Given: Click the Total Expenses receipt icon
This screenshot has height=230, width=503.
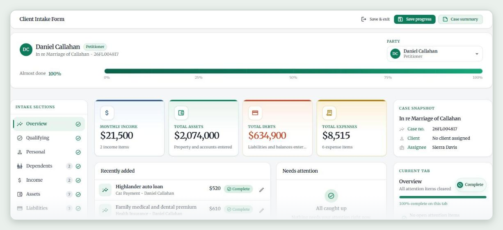Looking at the screenshot, I should point(329,113).
